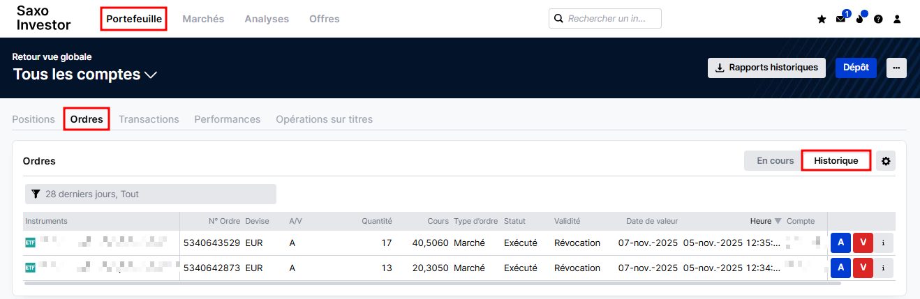Image resolution: width=920 pixels, height=299 pixels.
Task: Click info icon for order 5340643529
Action: 883,243
